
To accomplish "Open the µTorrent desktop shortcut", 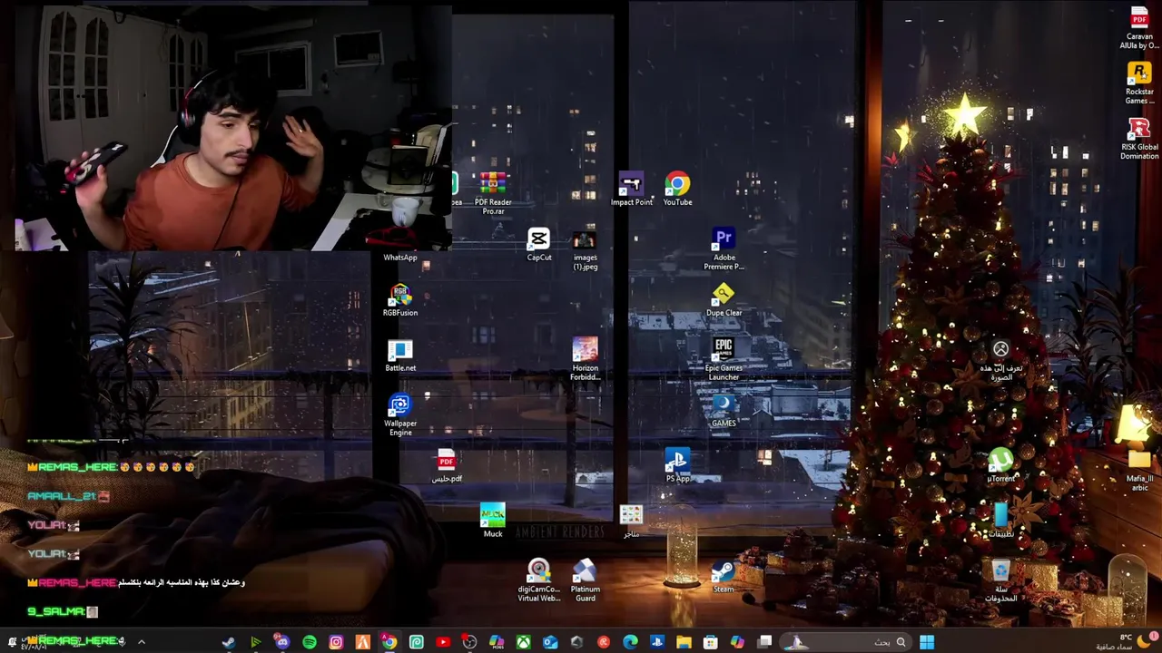I will (1000, 466).
